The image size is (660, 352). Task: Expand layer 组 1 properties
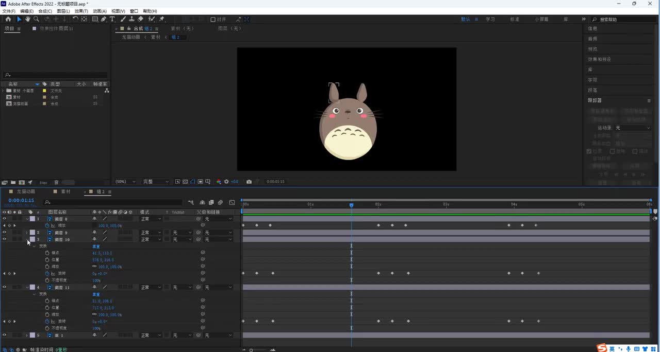27,335
